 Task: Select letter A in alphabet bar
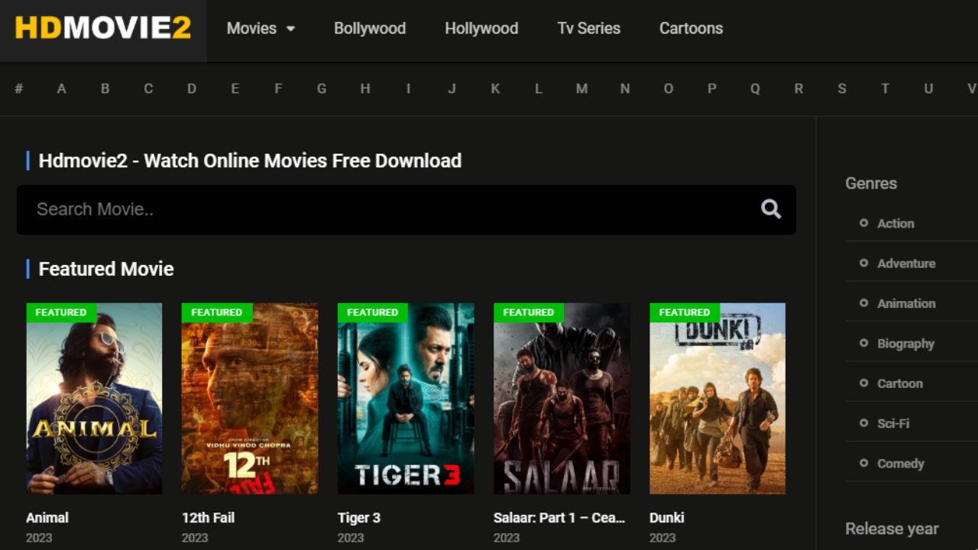click(x=61, y=89)
